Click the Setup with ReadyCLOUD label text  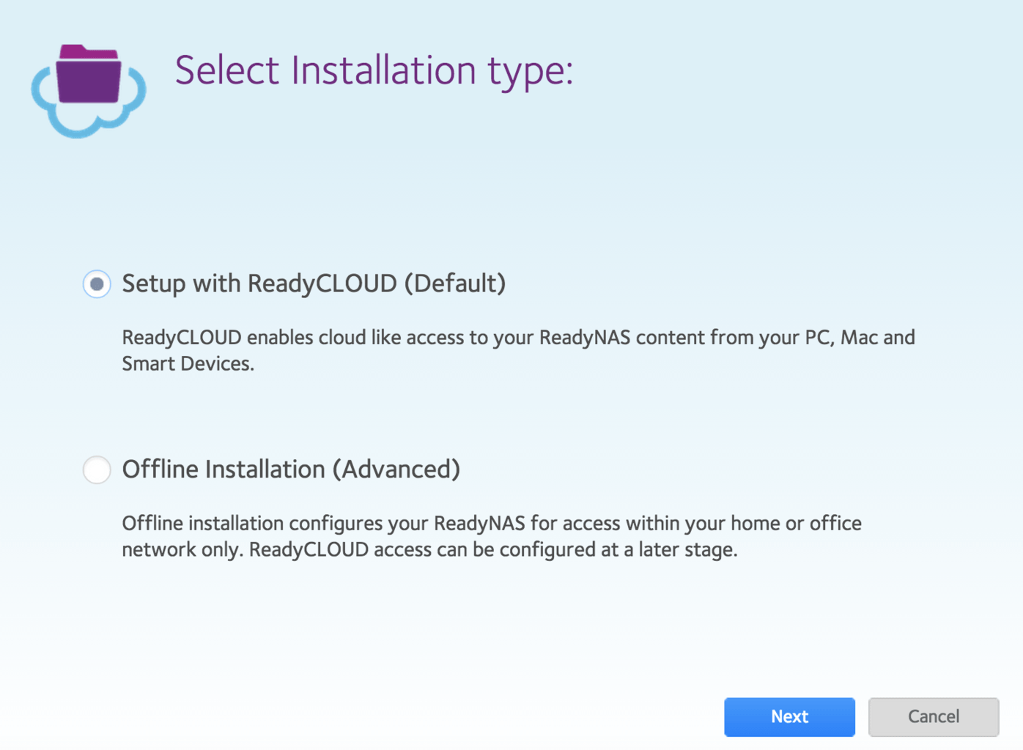tap(314, 283)
